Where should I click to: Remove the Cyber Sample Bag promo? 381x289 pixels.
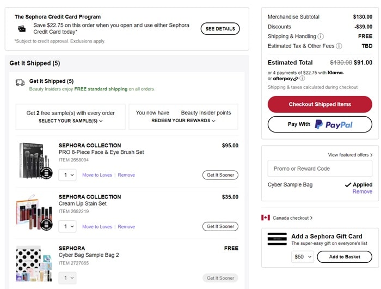coord(362,192)
